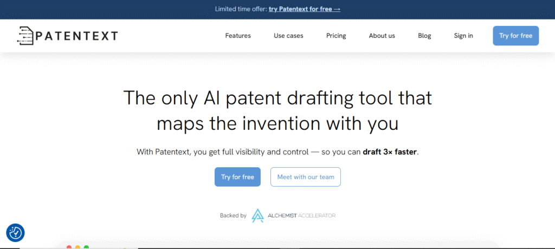555x249 pixels.
Task: Click the PATENTEXT wordmark in header
Action: (76, 36)
